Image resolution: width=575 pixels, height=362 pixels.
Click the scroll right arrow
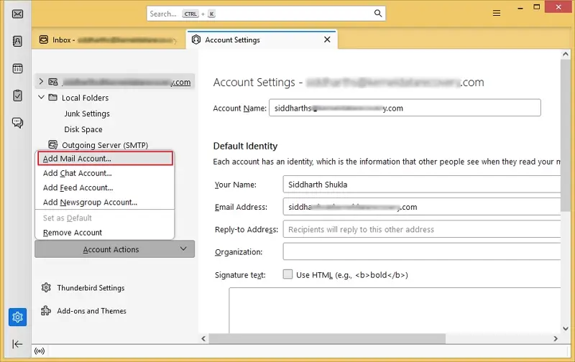[x=555, y=338]
